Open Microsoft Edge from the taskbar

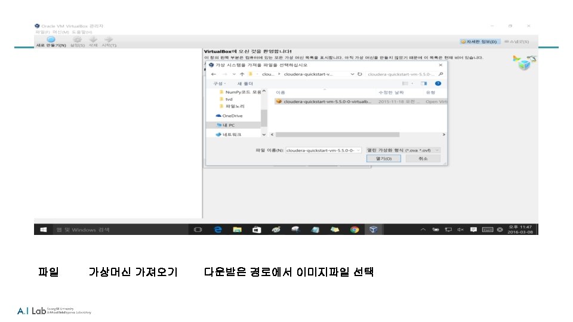point(218,229)
